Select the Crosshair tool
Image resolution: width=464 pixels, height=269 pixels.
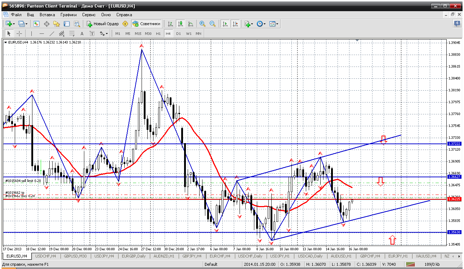click(x=19, y=33)
